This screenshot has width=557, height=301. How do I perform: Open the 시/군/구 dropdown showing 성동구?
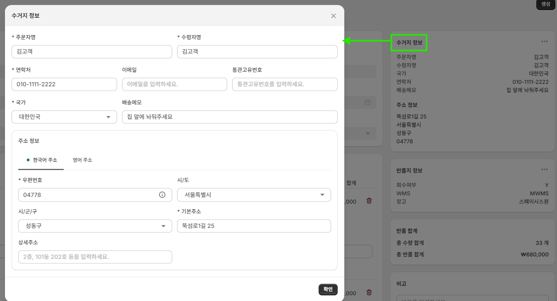(x=95, y=226)
